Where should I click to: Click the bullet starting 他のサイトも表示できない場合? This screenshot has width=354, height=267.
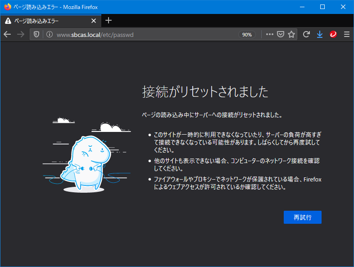[x=236, y=164]
